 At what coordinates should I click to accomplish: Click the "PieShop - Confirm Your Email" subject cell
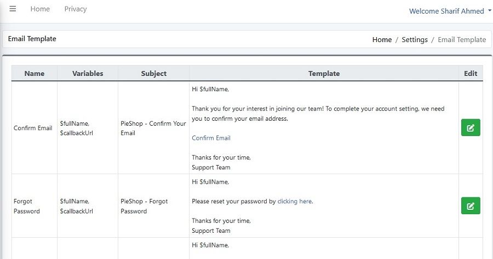153,128
